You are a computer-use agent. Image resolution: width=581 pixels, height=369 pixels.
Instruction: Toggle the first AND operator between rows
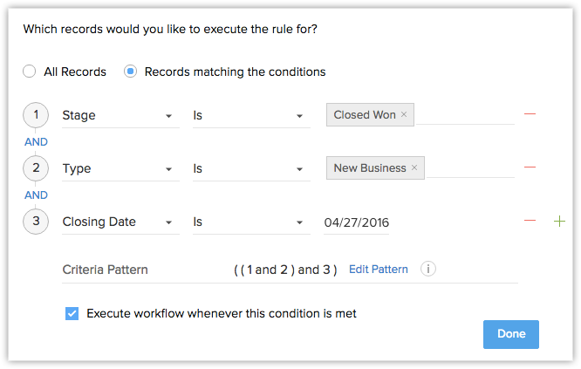[x=37, y=141]
